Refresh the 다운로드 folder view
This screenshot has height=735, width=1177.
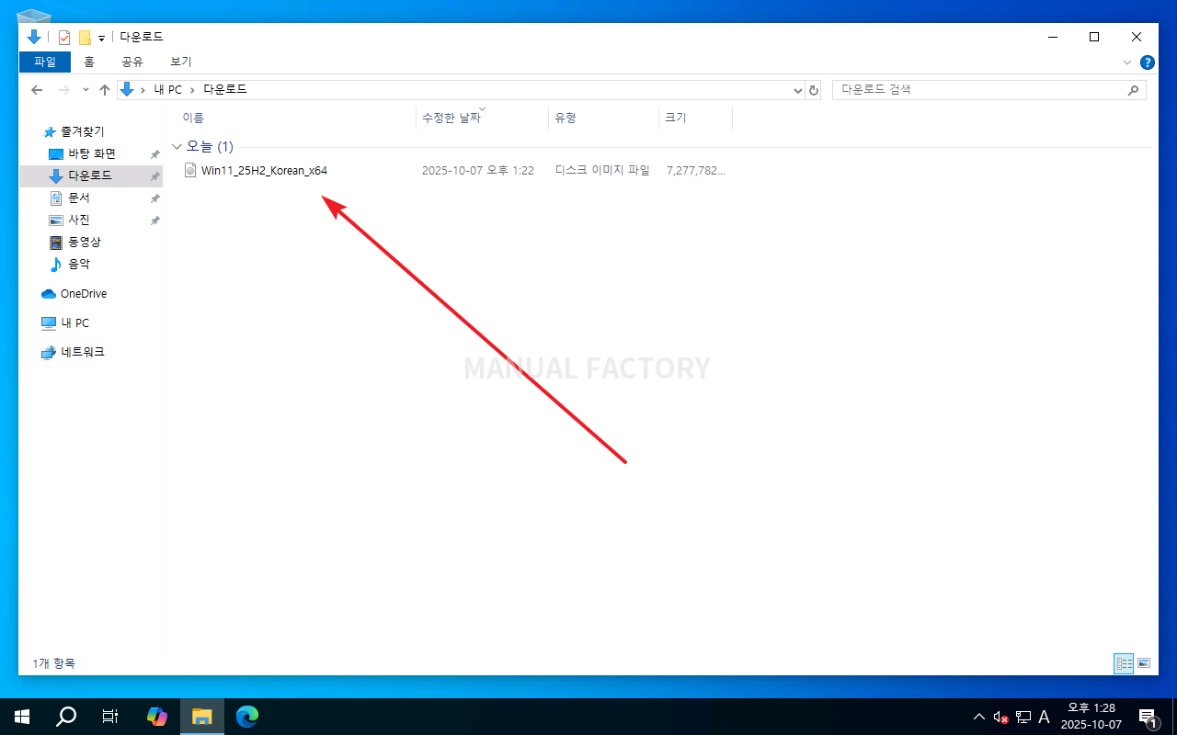tap(813, 90)
